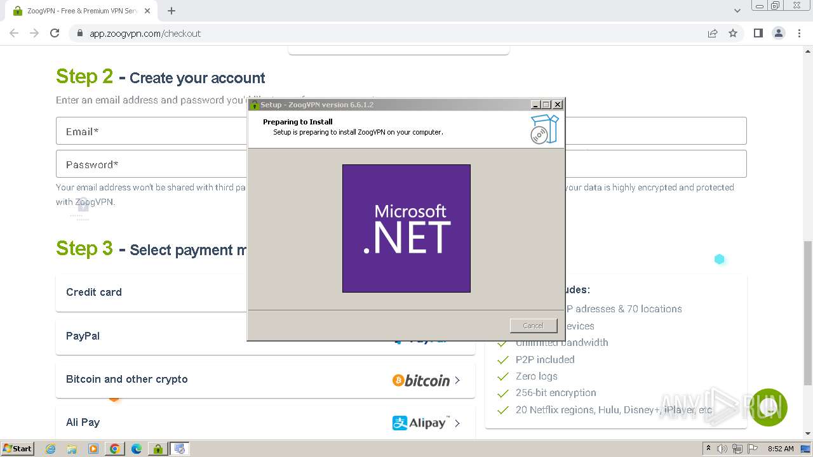Click the Microsoft .NET splash image
The height and width of the screenshot is (457, 813).
[406, 228]
